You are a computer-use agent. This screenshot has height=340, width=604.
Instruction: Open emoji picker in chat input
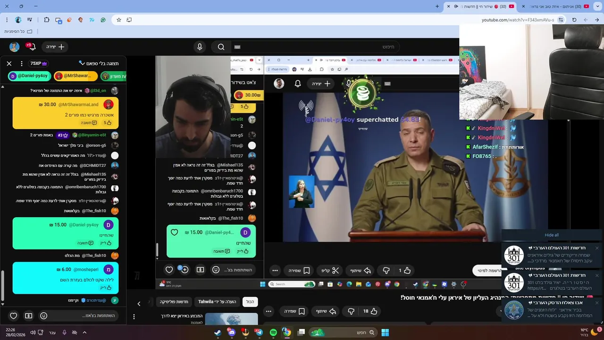pos(44,315)
